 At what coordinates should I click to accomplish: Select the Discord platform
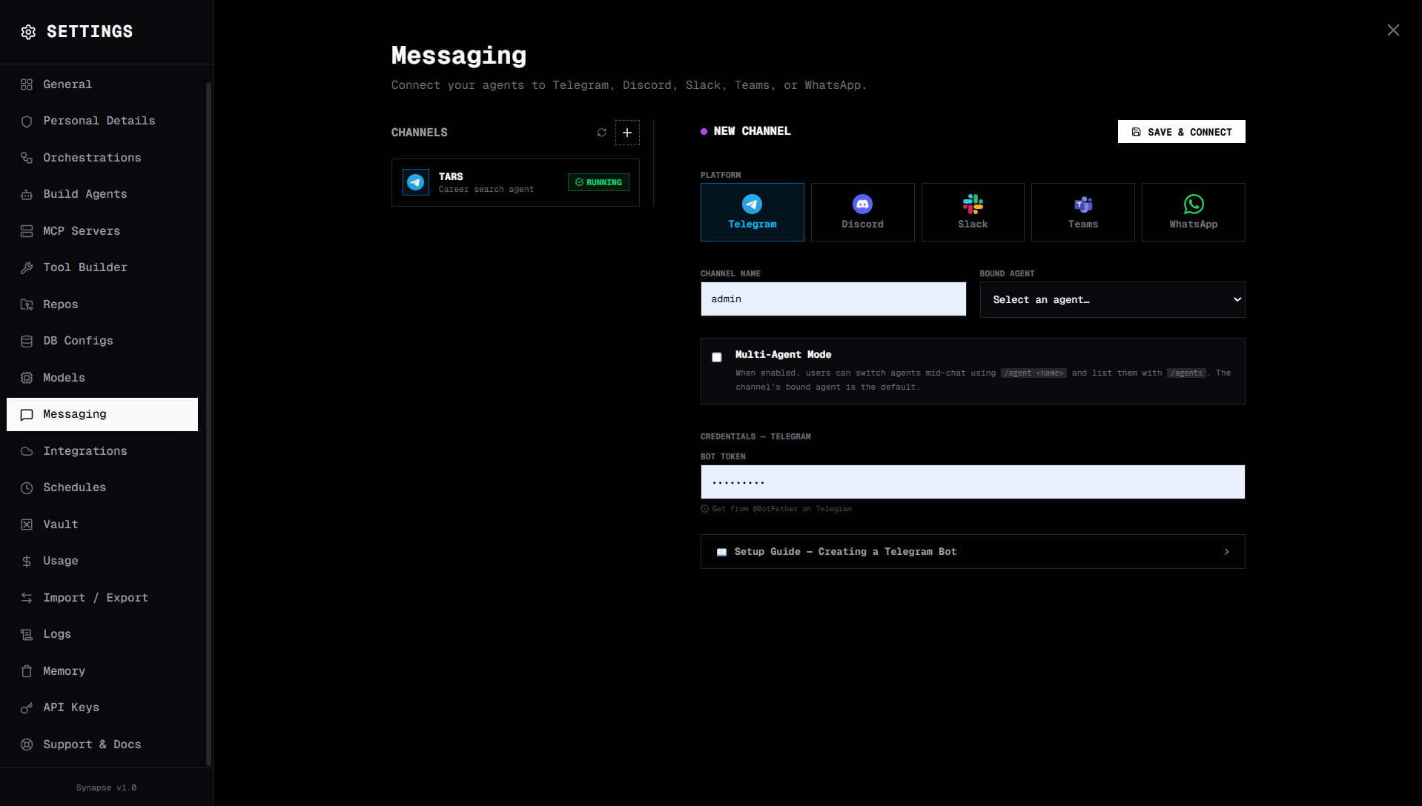pyautogui.click(x=863, y=212)
